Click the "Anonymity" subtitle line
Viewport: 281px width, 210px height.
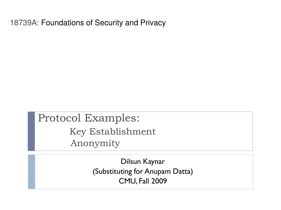pyautogui.click(x=95, y=143)
